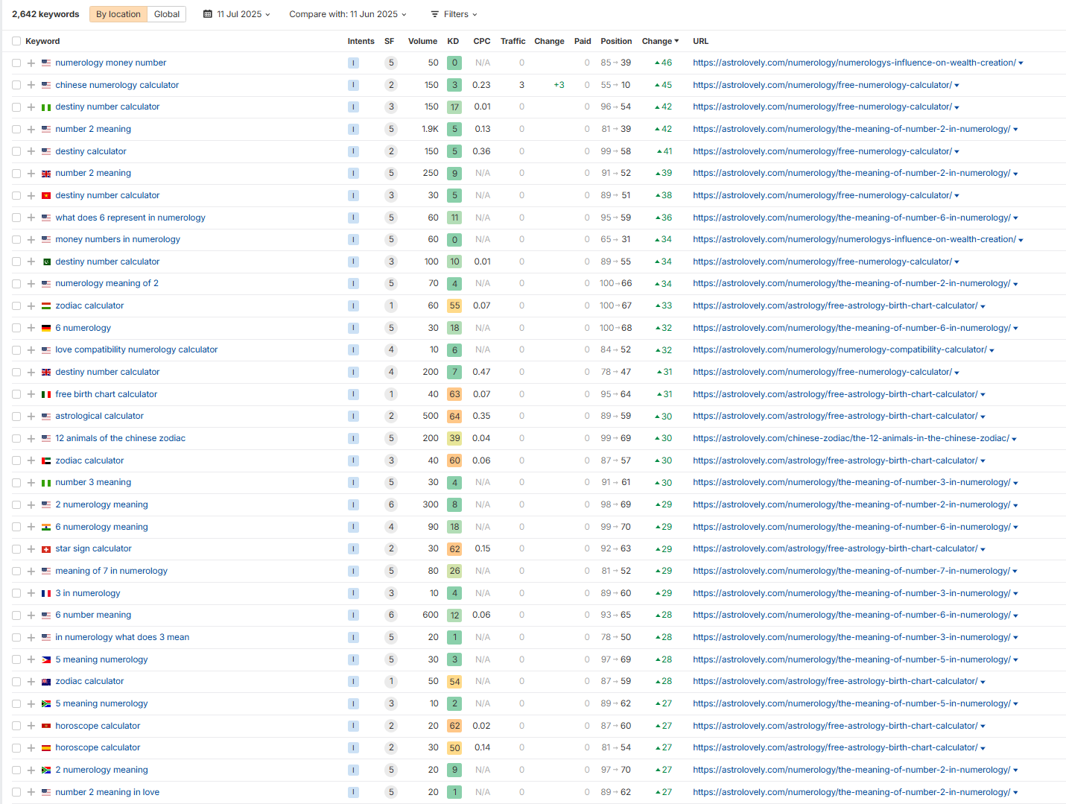Click SERP features badge for number 2 meaning in love
Viewport: 1066px width, 804px height.
pyautogui.click(x=391, y=792)
